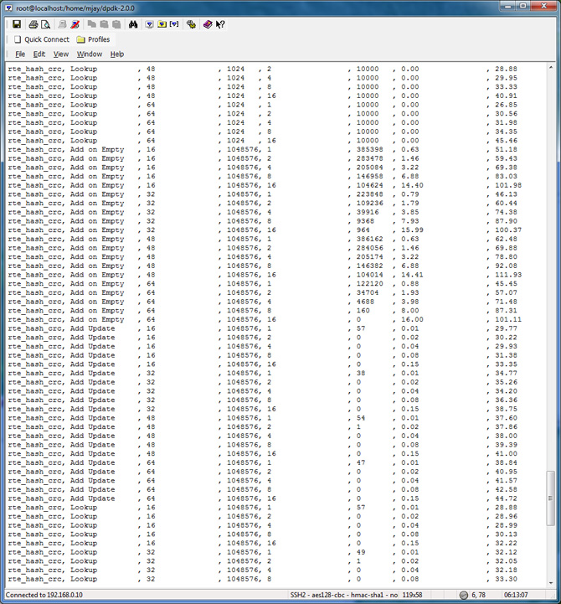This screenshot has height=604, width=561.
Task: Click the Quick Connect page icon
Action: [x=18, y=39]
